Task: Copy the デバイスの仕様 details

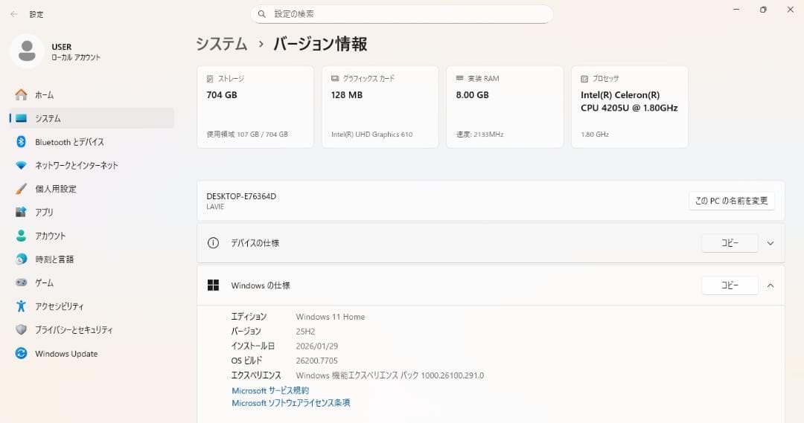Action: 730,243
